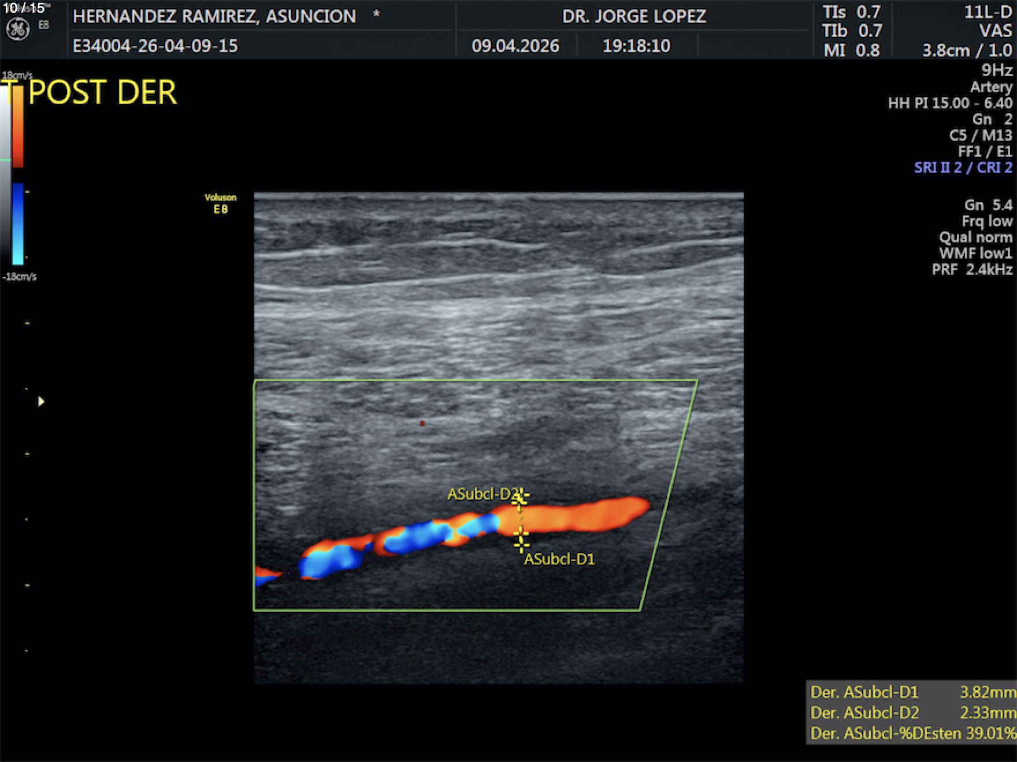Screen dimensions: 1017x762
Task: Click the asterisk next to the patient name
Action: 376,14
